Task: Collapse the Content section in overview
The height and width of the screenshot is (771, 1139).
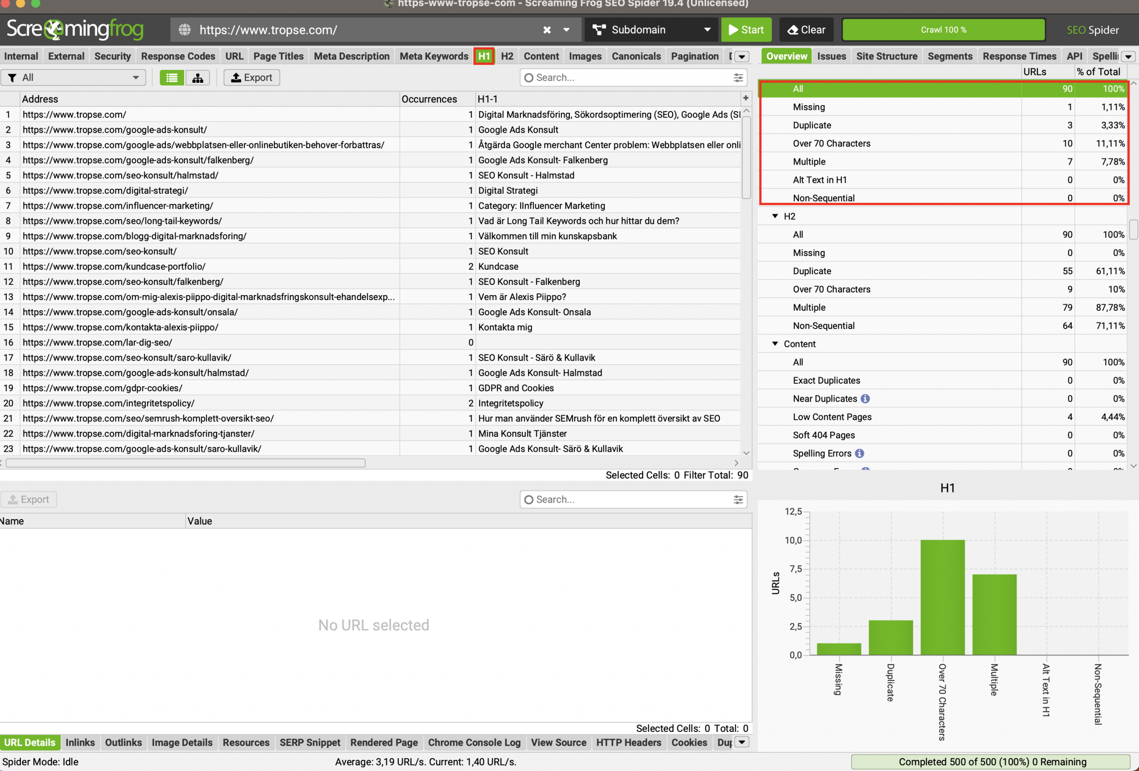Action: pyautogui.click(x=775, y=343)
